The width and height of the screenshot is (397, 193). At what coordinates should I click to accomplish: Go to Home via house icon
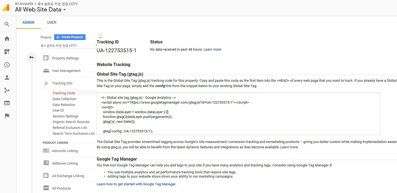point(7,39)
